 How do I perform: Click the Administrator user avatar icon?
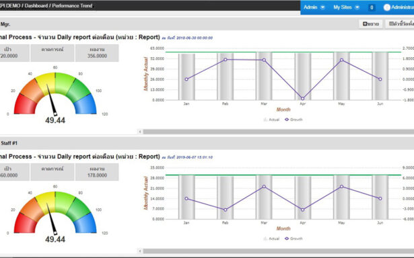pos(387,7)
